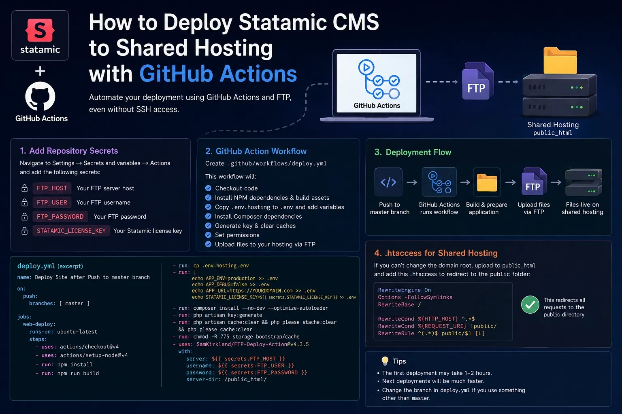Click the code brackets icon above Push to master branch
The height and width of the screenshot is (414, 622).
[388, 182]
